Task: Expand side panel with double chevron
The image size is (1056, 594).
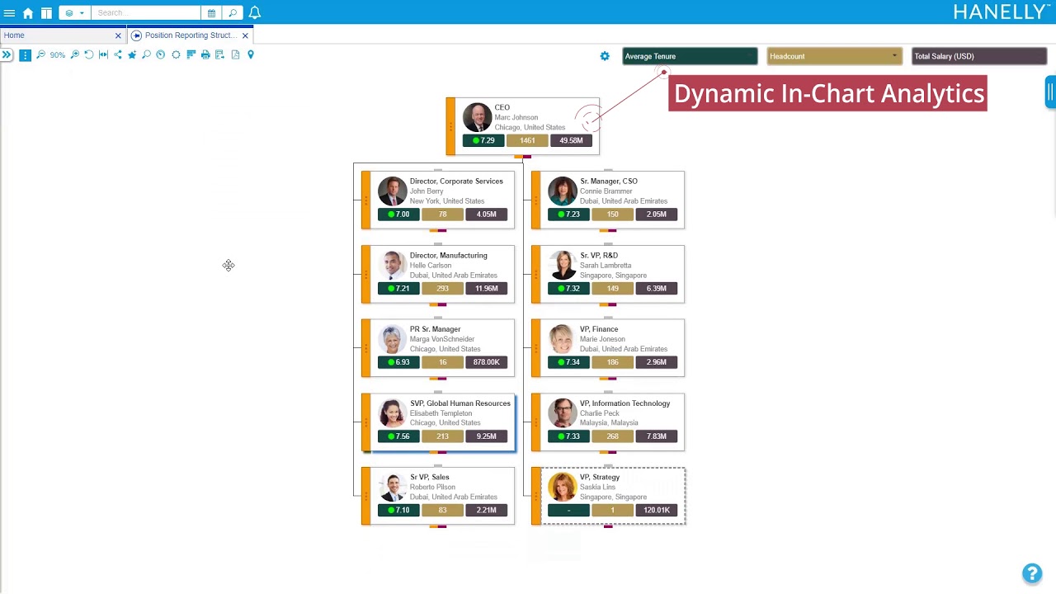Action: (x=7, y=54)
